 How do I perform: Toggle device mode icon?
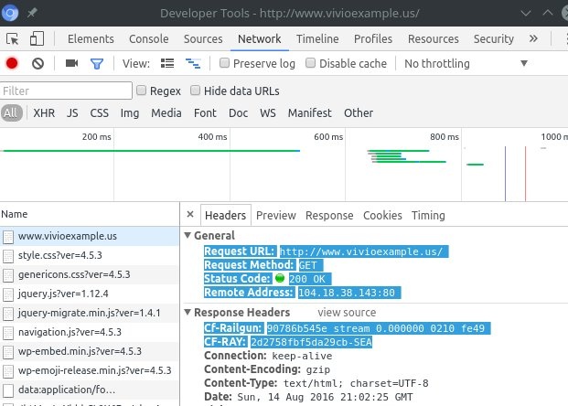[37, 38]
